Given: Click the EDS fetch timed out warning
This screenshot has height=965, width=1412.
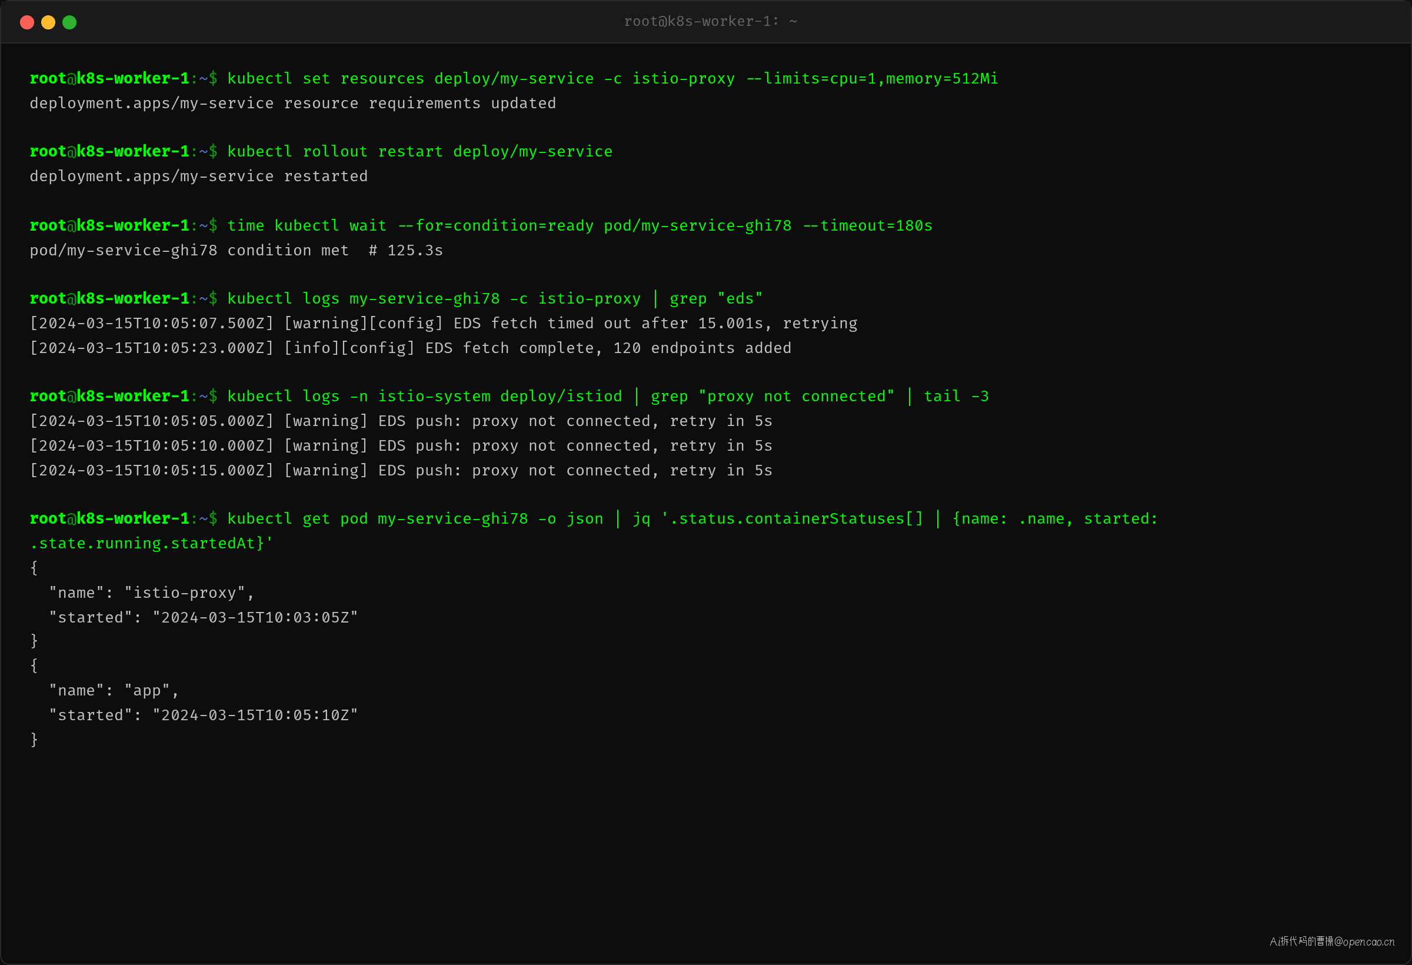Looking at the screenshot, I should pyautogui.click(x=444, y=323).
